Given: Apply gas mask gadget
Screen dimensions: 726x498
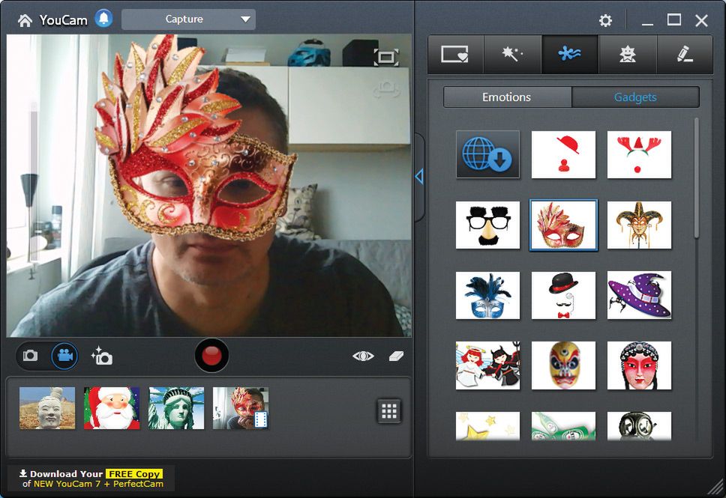Looking at the screenshot, I should (x=639, y=426).
